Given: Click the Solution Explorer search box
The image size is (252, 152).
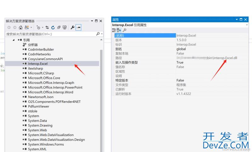Looking at the screenshot, I should point(50,34).
